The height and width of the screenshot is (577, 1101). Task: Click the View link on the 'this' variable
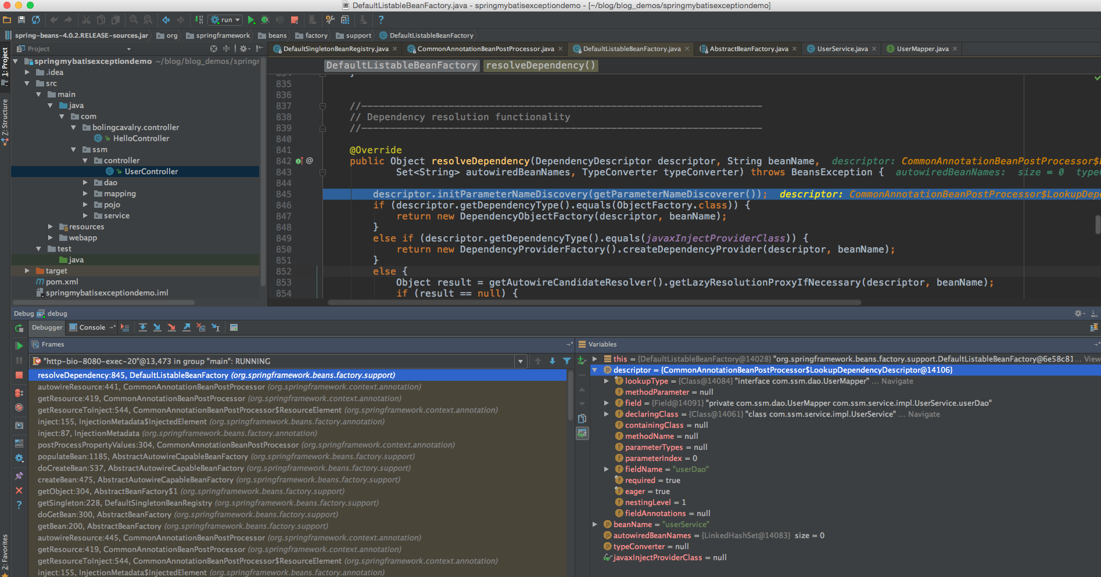coord(1092,359)
